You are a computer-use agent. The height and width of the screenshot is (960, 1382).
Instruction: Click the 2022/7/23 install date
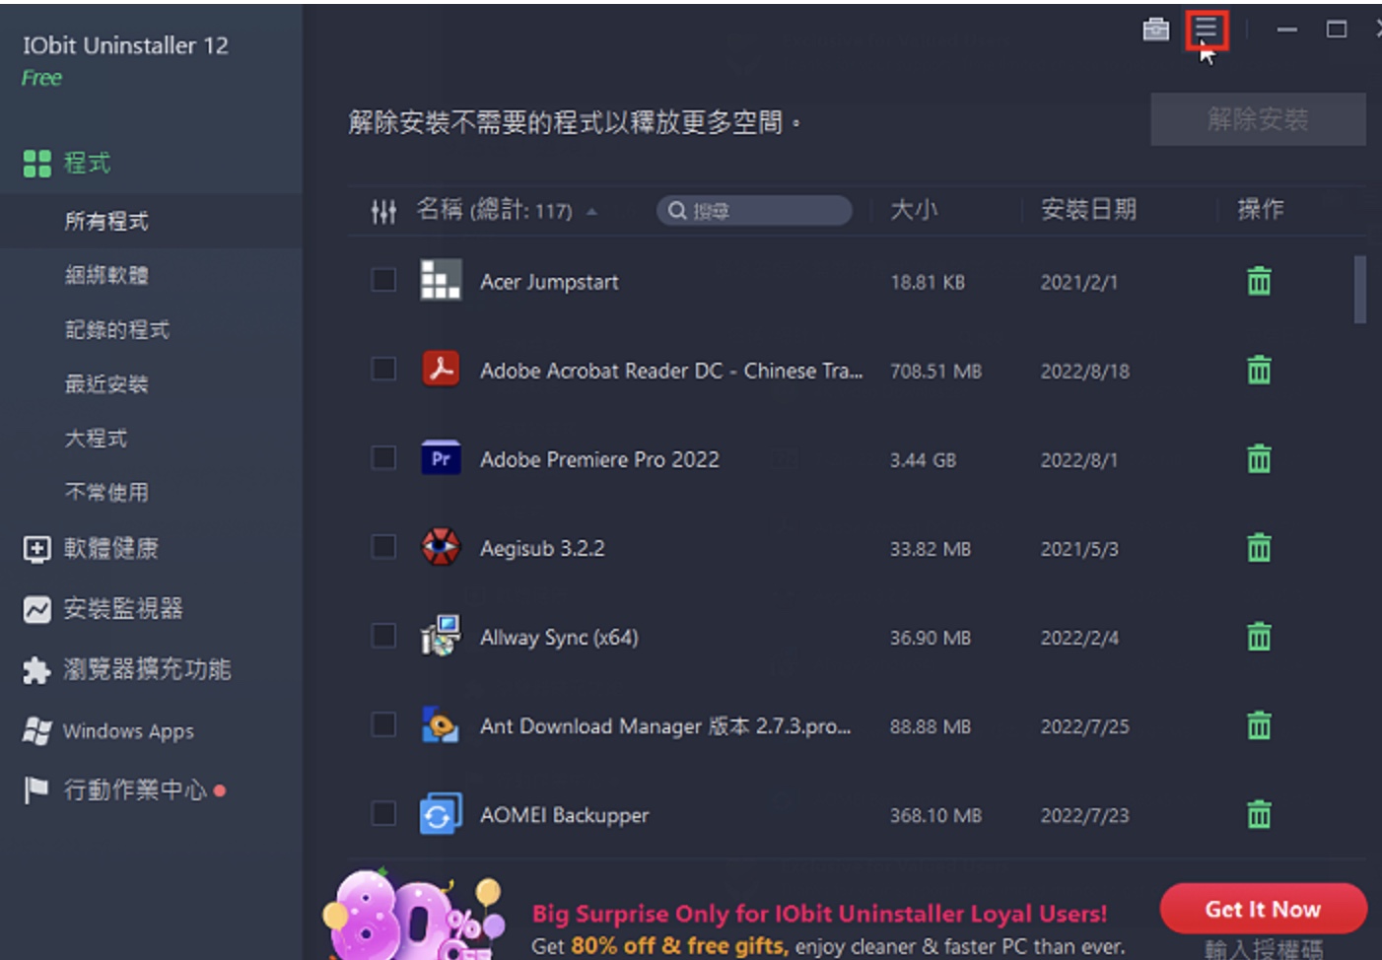(1084, 816)
